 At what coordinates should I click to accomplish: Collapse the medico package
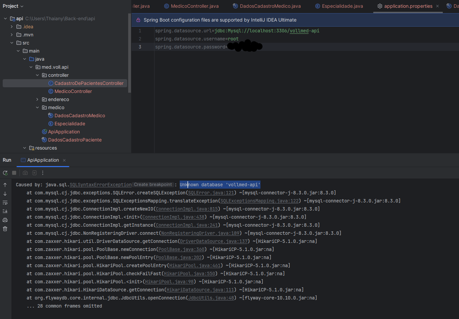(37, 107)
